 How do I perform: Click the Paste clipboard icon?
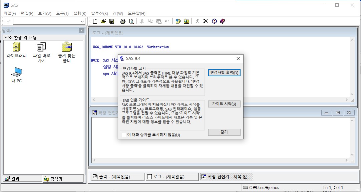pos(159,21)
